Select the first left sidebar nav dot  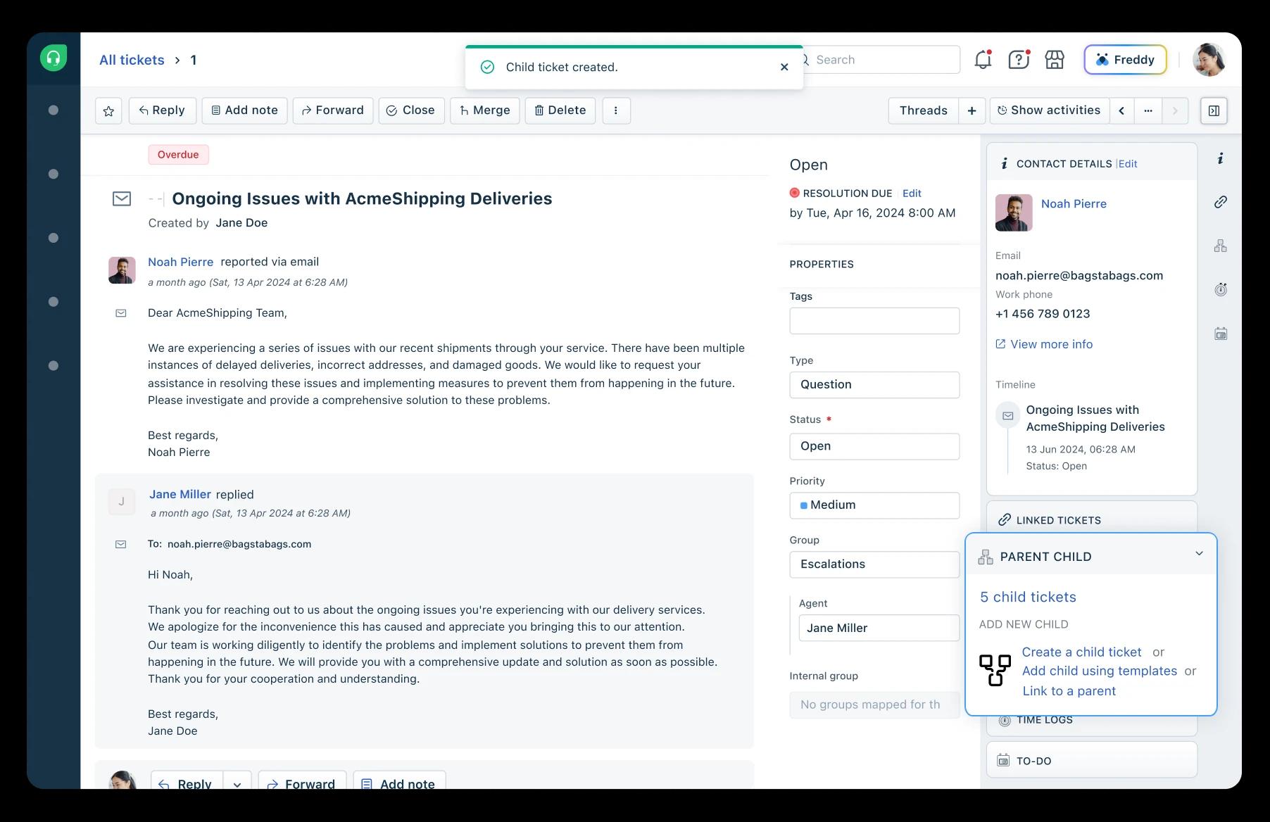tap(54, 110)
